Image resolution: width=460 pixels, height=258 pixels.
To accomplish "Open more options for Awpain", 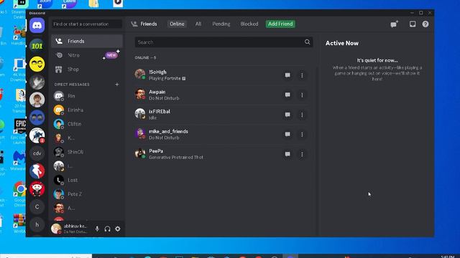I will click(302, 95).
